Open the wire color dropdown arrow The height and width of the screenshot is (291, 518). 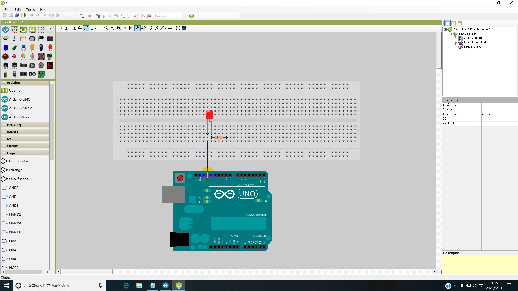click(165, 28)
